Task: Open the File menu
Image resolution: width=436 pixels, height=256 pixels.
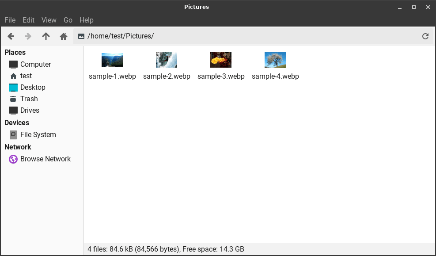Action: [10, 20]
